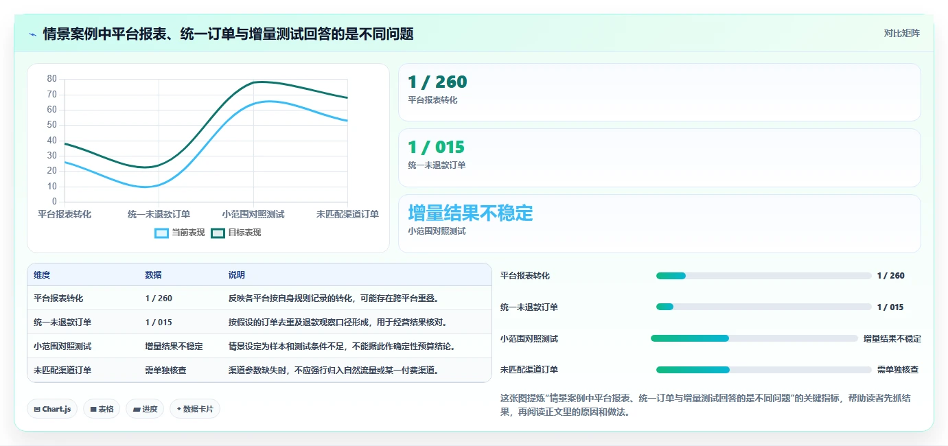Click the 表格 tag chip
Viewport: 948px width, 446px height.
(x=102, y=409)
